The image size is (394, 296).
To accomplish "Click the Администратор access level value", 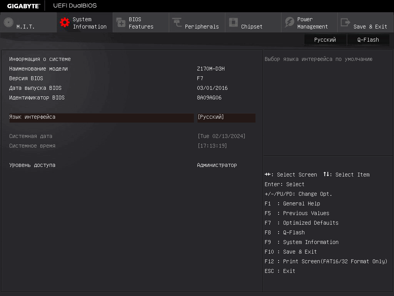I will [217, 165].
